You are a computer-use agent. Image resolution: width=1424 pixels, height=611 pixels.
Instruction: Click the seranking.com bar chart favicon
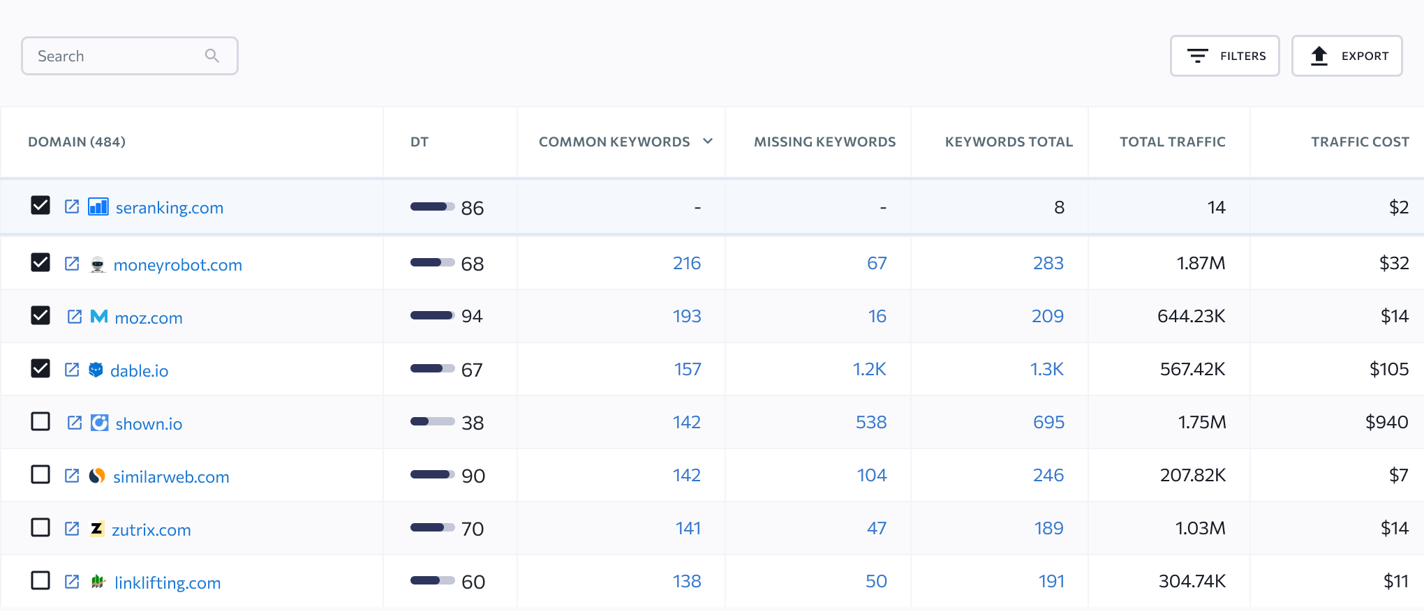point(98,206)
